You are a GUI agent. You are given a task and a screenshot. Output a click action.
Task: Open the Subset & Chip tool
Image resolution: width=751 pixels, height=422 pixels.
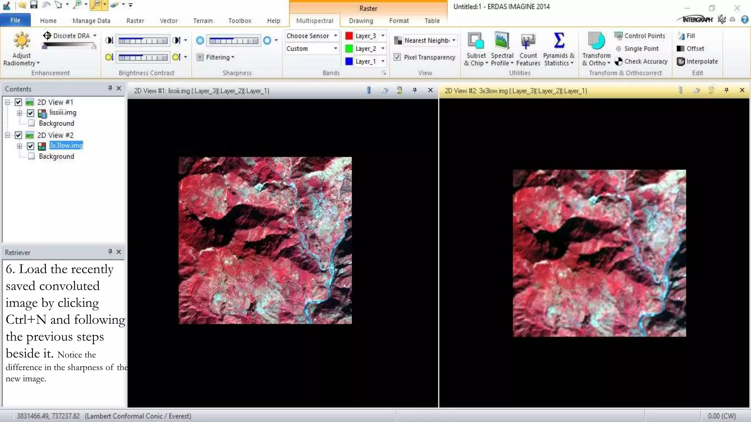476,41
